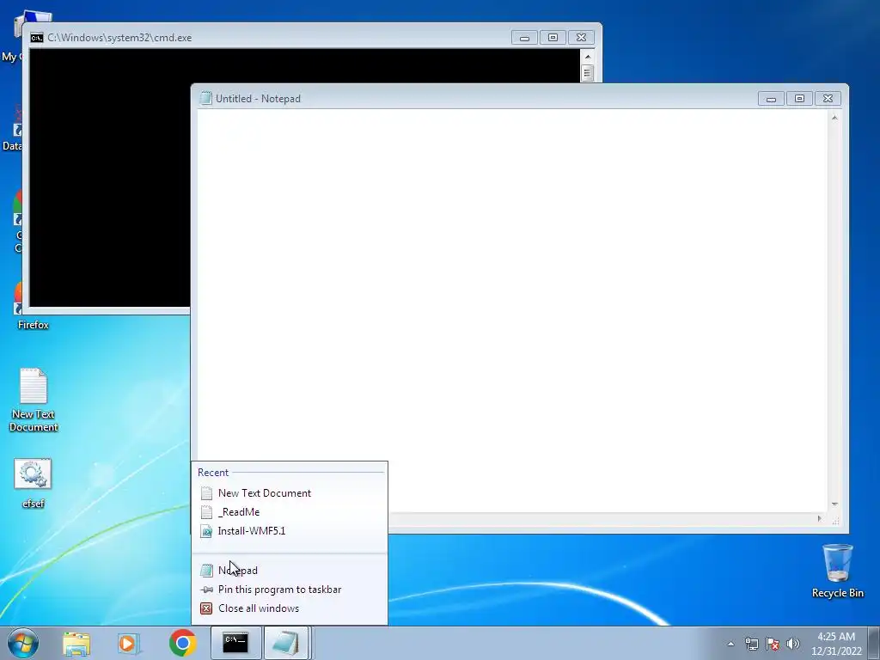Open the clock showing 4:25 AM
Viewport: 880px width, 660px height.
(x=836, y=644)
